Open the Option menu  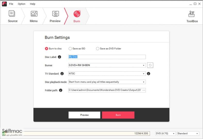click(21, 4)
